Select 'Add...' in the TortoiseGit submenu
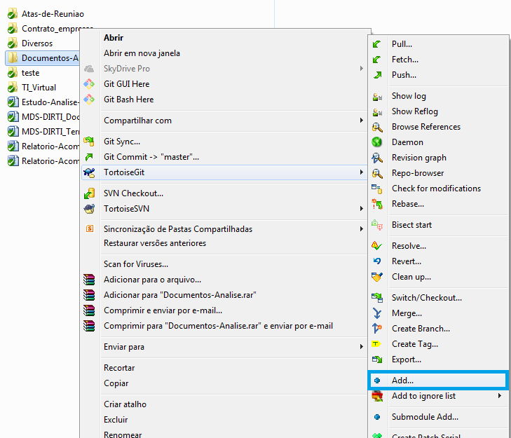Screen dimensions: 511x438 tap(402, 381)
